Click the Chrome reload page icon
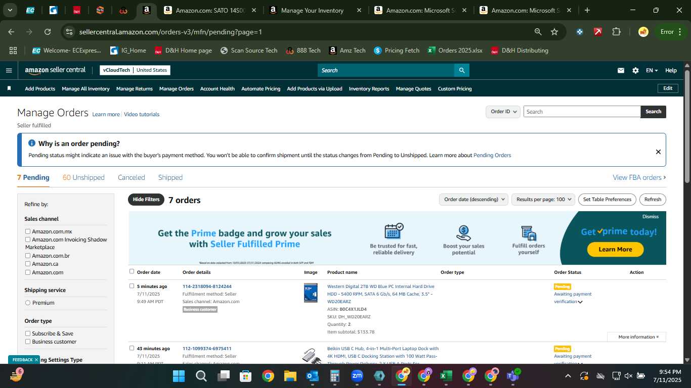This screenshot has height=388, width=691. pyautogui.click(x=48, y=32)
